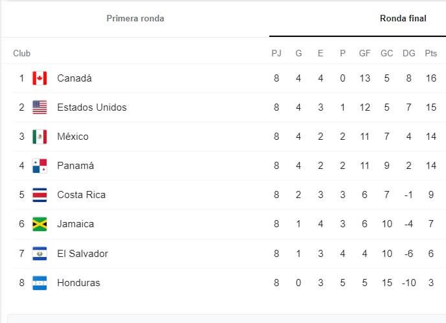Screen dimensions: 446x323
Task: Open the México team name
Action: coord(72,137)
